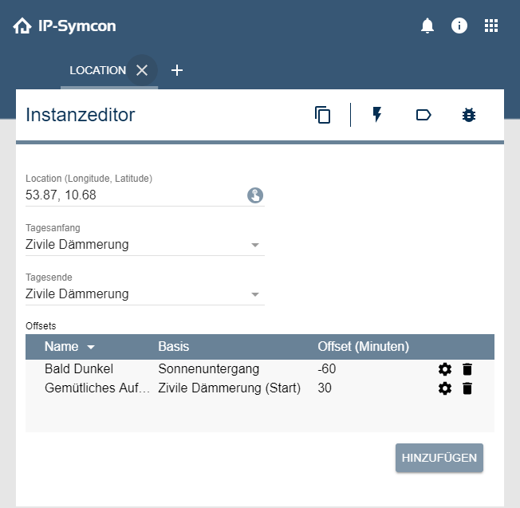The image size is (520, 508).
Task: Switch to the LOCATION tab
Action: click(97, 70)
